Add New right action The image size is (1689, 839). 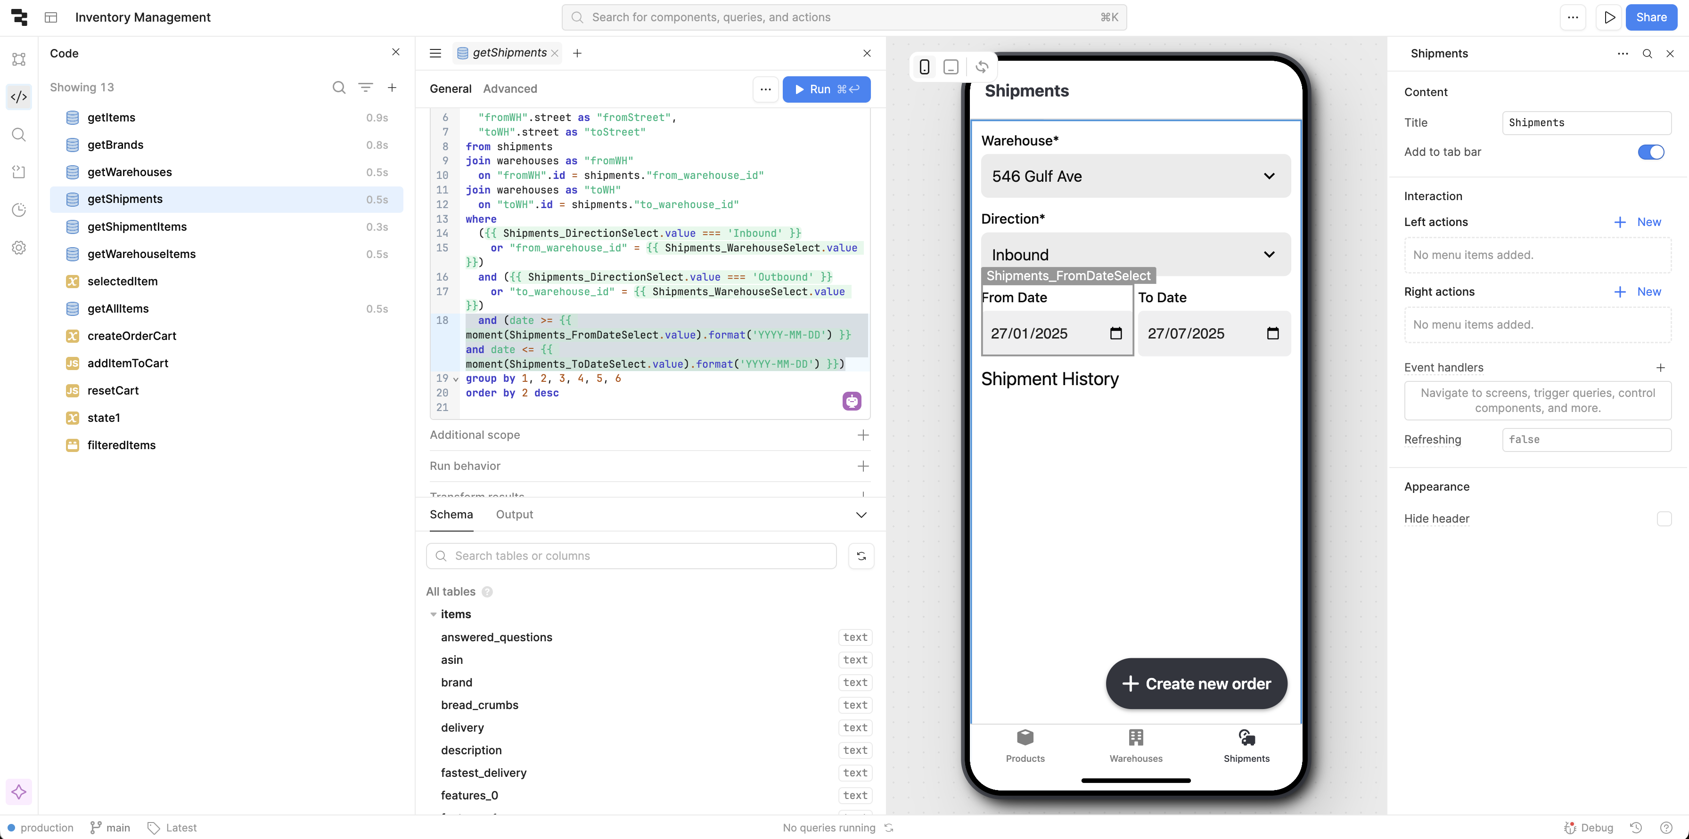[1637, 292]
